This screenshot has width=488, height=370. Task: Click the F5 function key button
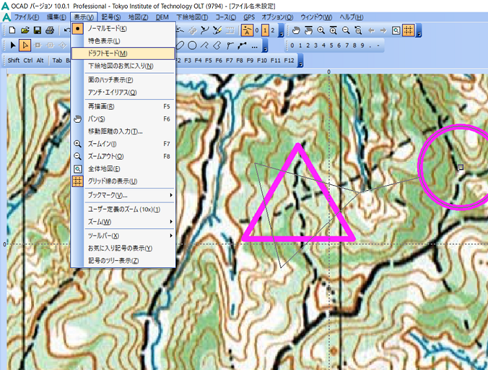click(208, 60)
